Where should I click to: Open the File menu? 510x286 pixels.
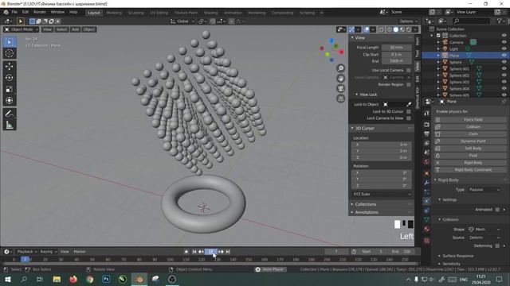[14, 12]
